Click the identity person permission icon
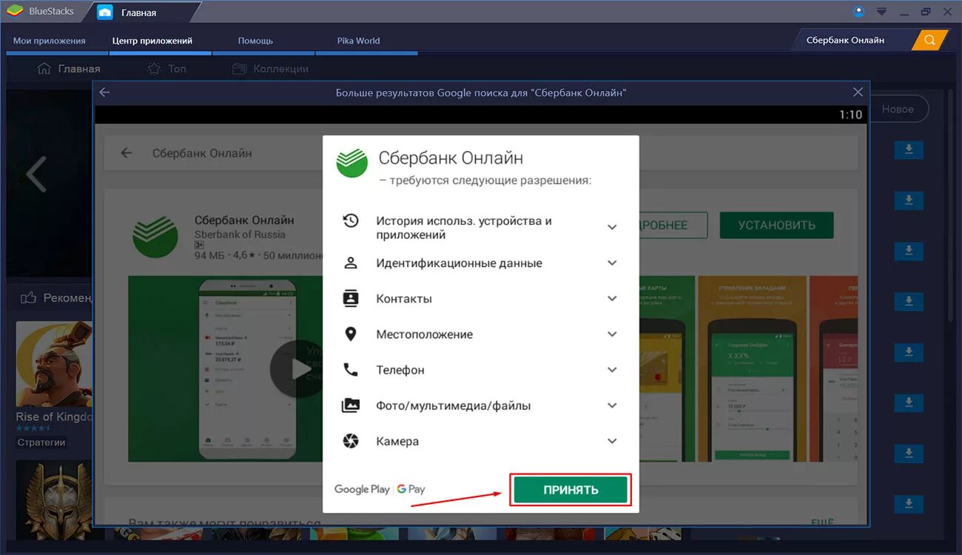This screenshot has width=962, height=555. coord(351,263)
